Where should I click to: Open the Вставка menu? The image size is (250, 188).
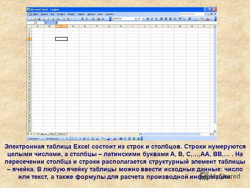click(x=61, y=14)
